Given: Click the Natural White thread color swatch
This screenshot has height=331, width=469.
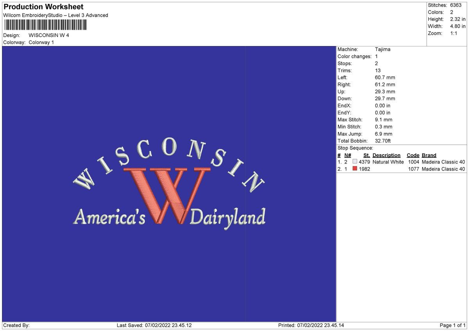Looking at the screenshot, I should (355, 162).
